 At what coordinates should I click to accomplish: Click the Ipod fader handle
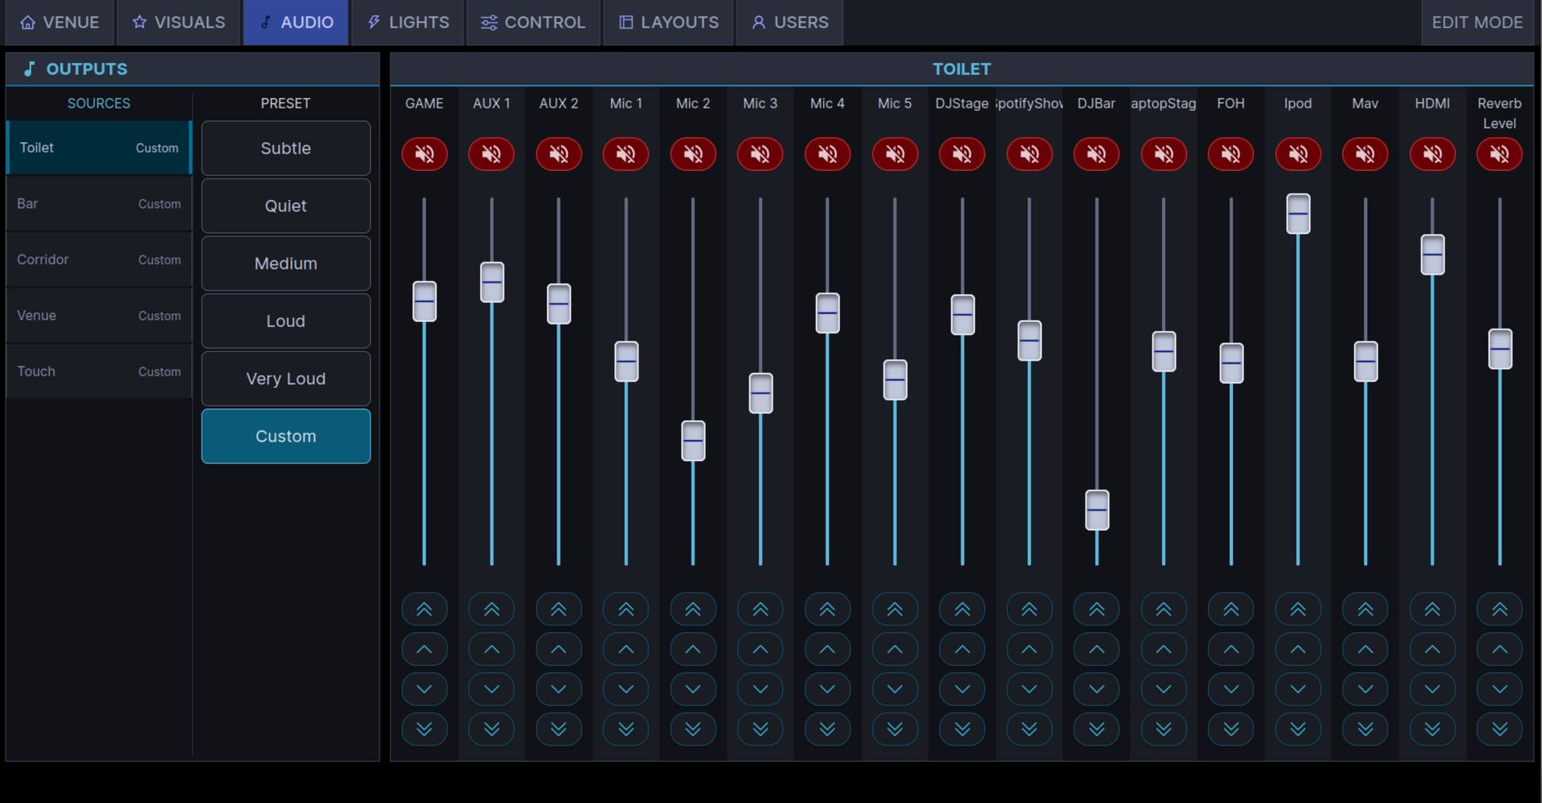pyautogui.click(x=1298, y=214)
